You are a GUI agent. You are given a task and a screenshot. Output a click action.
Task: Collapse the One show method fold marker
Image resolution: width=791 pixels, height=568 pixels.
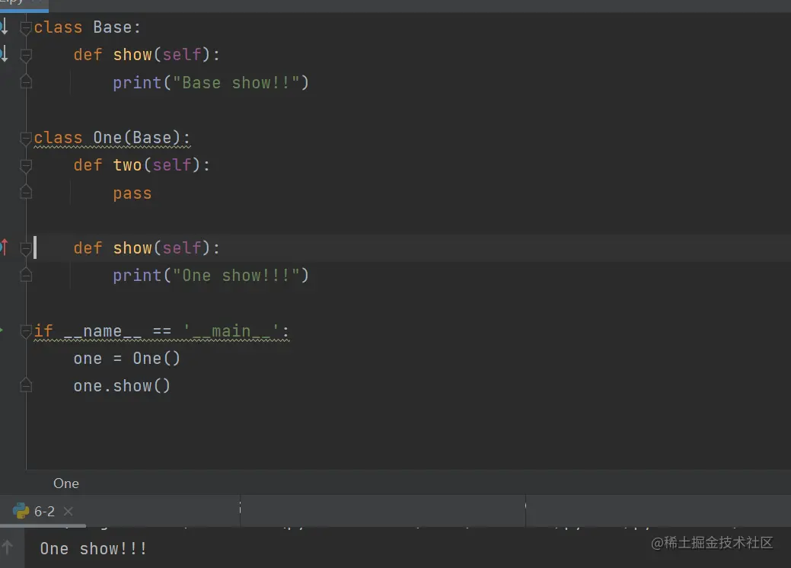click(x=26, y=248)
